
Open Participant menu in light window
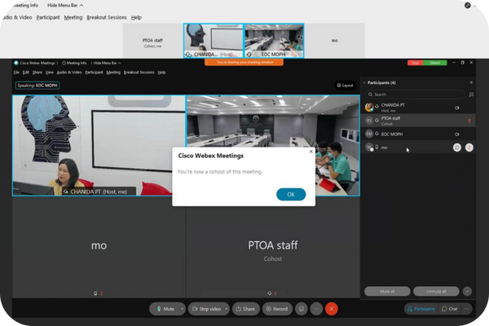pos(48,17)
